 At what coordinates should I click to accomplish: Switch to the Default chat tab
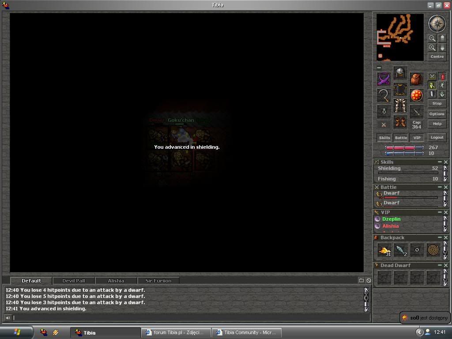[31, 281]
